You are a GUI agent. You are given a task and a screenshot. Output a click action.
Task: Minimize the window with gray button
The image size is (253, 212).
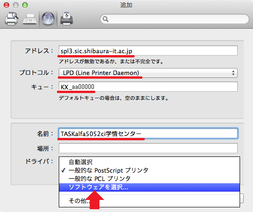(x=16, y=5)
